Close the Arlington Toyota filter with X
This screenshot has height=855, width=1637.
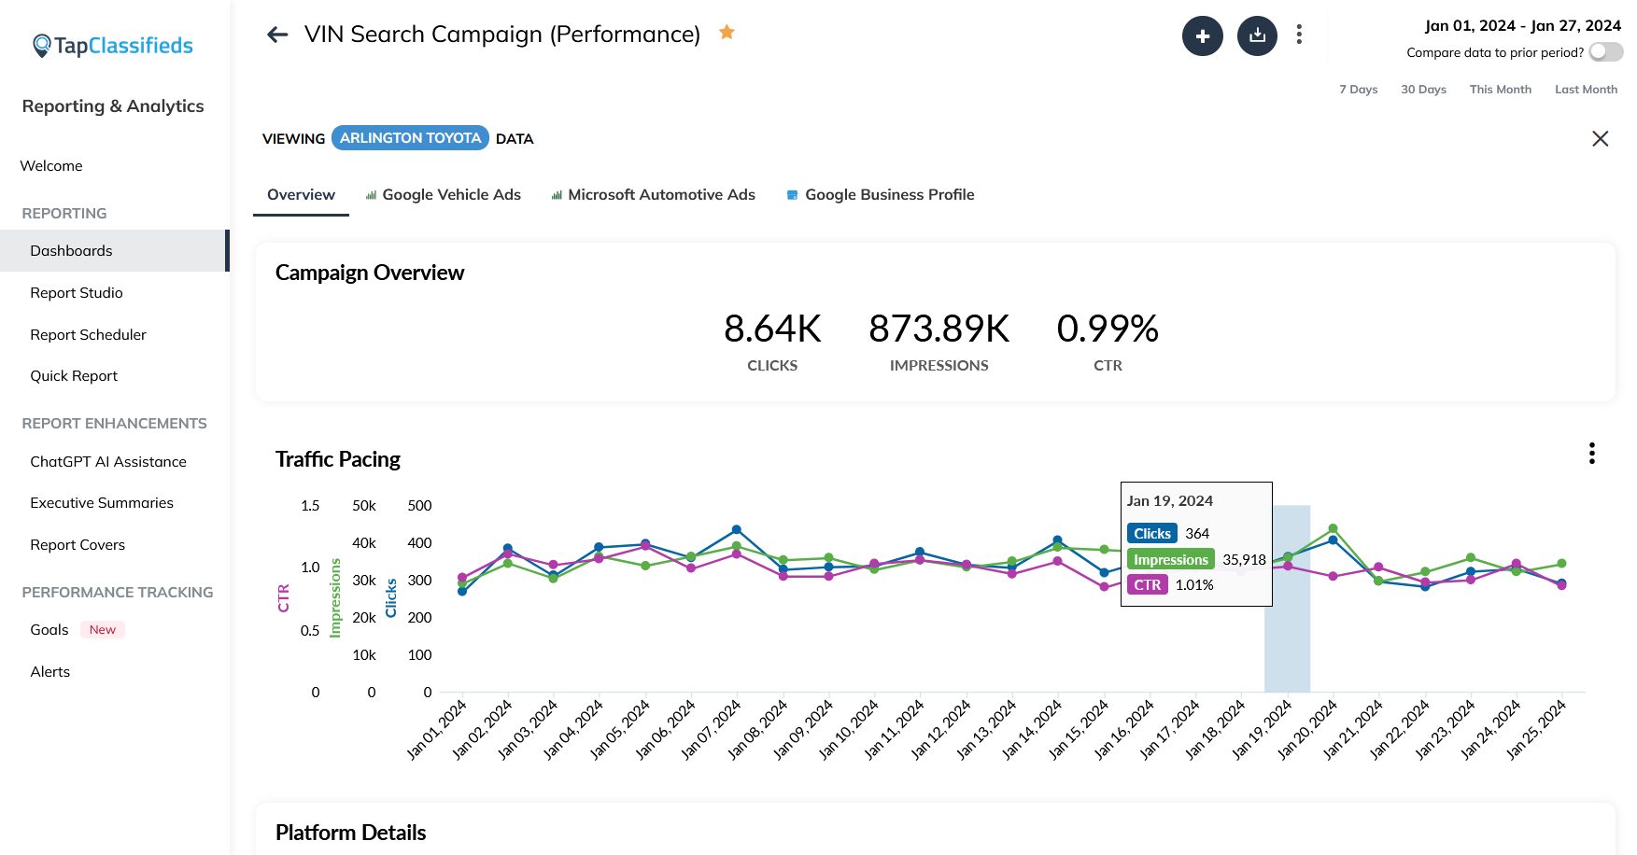(1600, 139)
